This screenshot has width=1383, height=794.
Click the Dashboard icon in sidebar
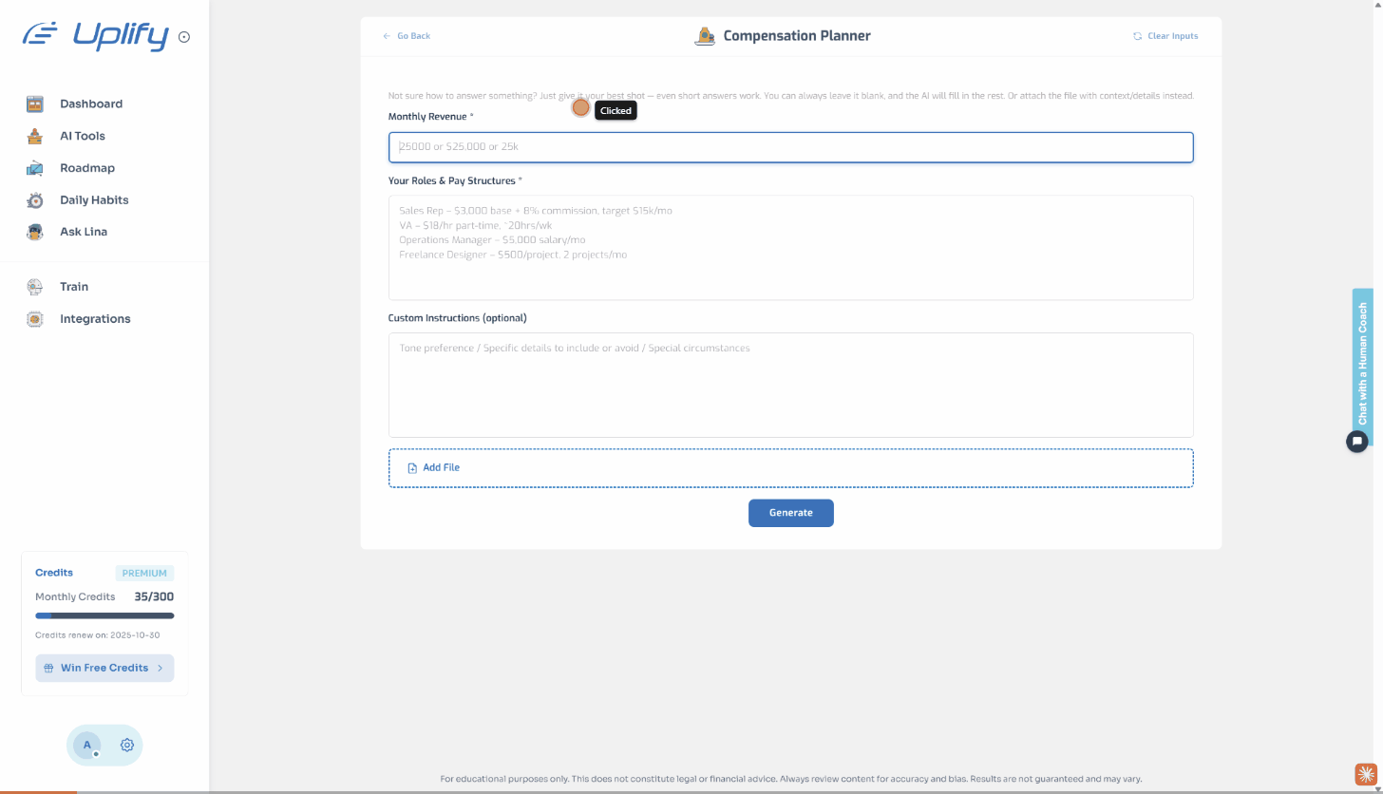point(35,104)
